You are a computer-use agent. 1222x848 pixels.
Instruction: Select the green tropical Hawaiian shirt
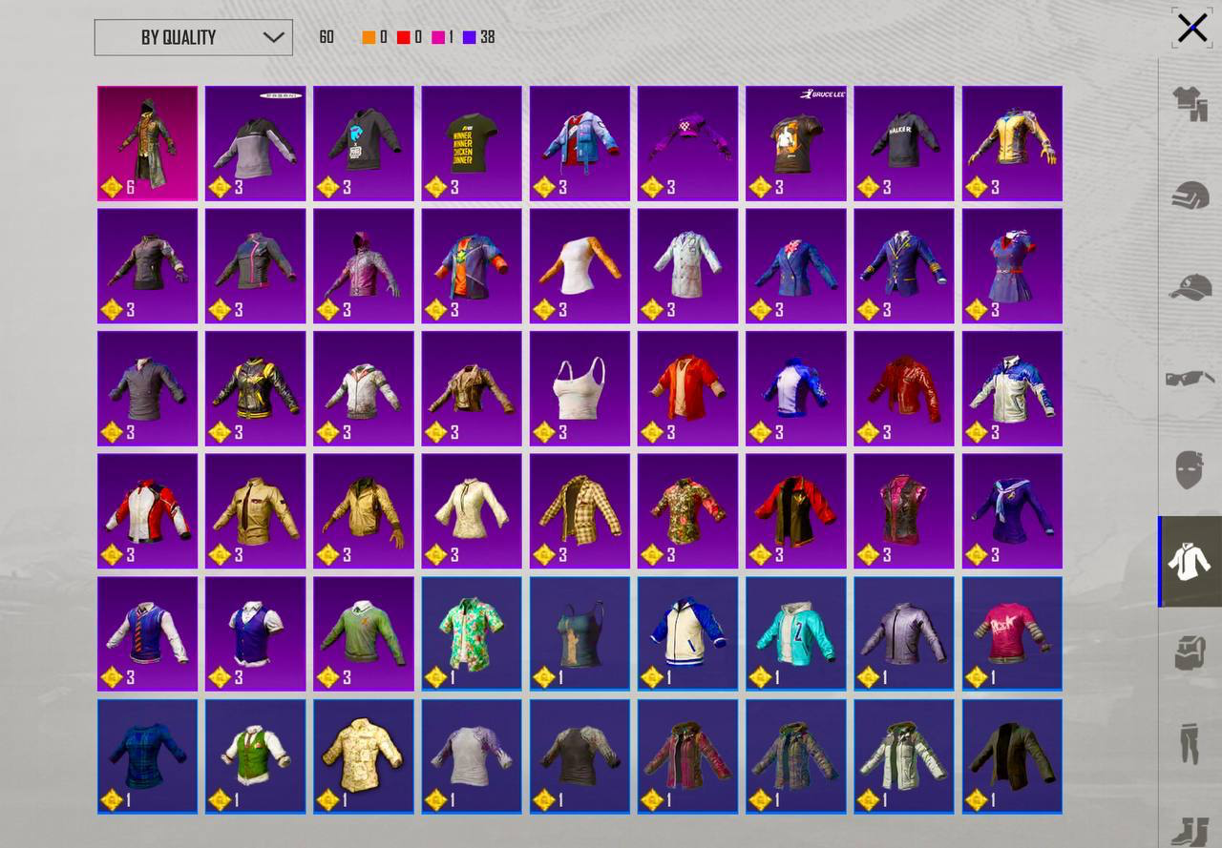click(x=472, y=633)
